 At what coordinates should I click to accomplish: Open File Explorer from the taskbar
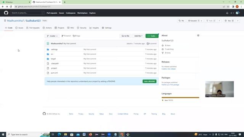[x=66, y=134]
